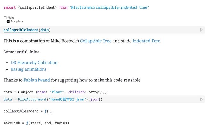Click the Plant tree label
Image resolution: width=205 pixels, height=128 pixels.
coord(11,18)
